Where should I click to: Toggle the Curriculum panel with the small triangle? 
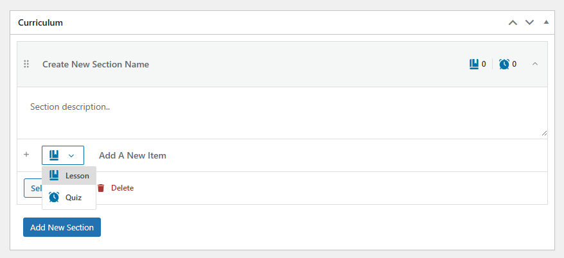point(547,22)
